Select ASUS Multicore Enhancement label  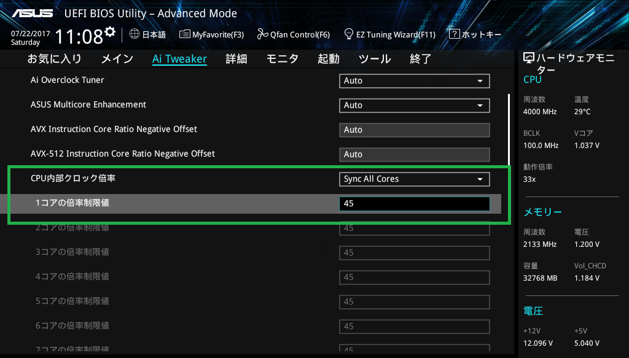[88, 104]
